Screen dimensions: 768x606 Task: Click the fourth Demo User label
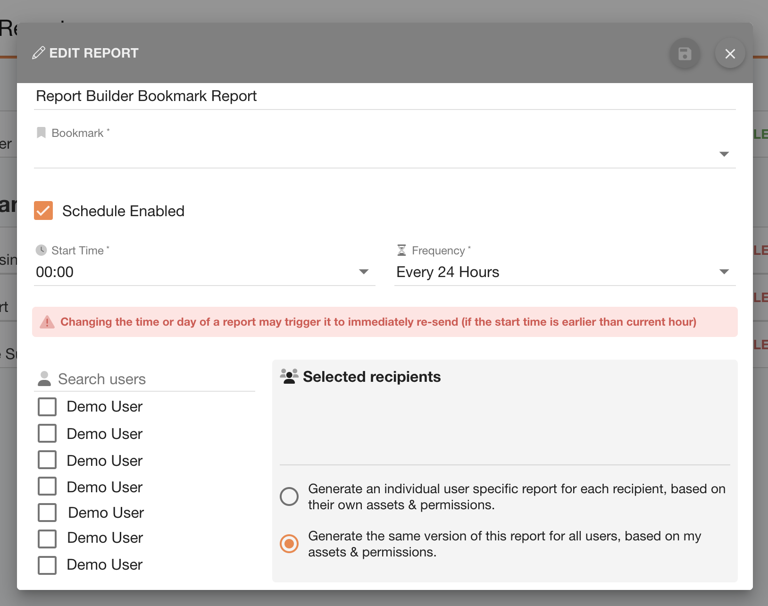[x=105, y=487]
